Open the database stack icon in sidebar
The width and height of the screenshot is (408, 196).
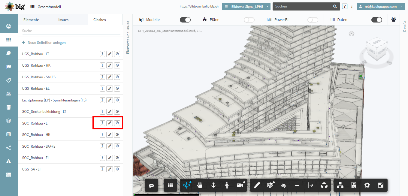9,107
